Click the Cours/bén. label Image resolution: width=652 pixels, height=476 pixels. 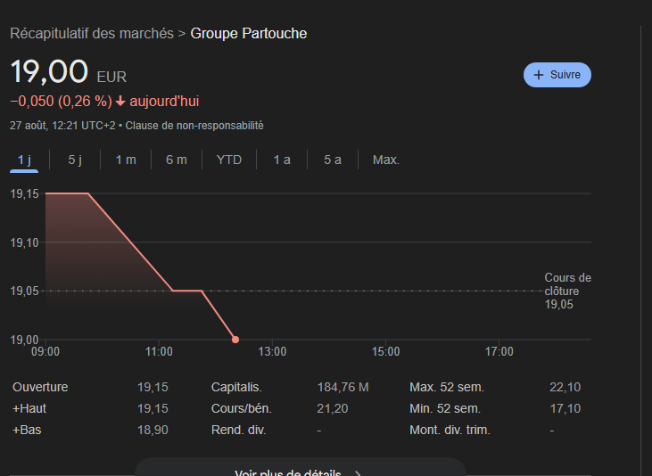pos(242,408)
